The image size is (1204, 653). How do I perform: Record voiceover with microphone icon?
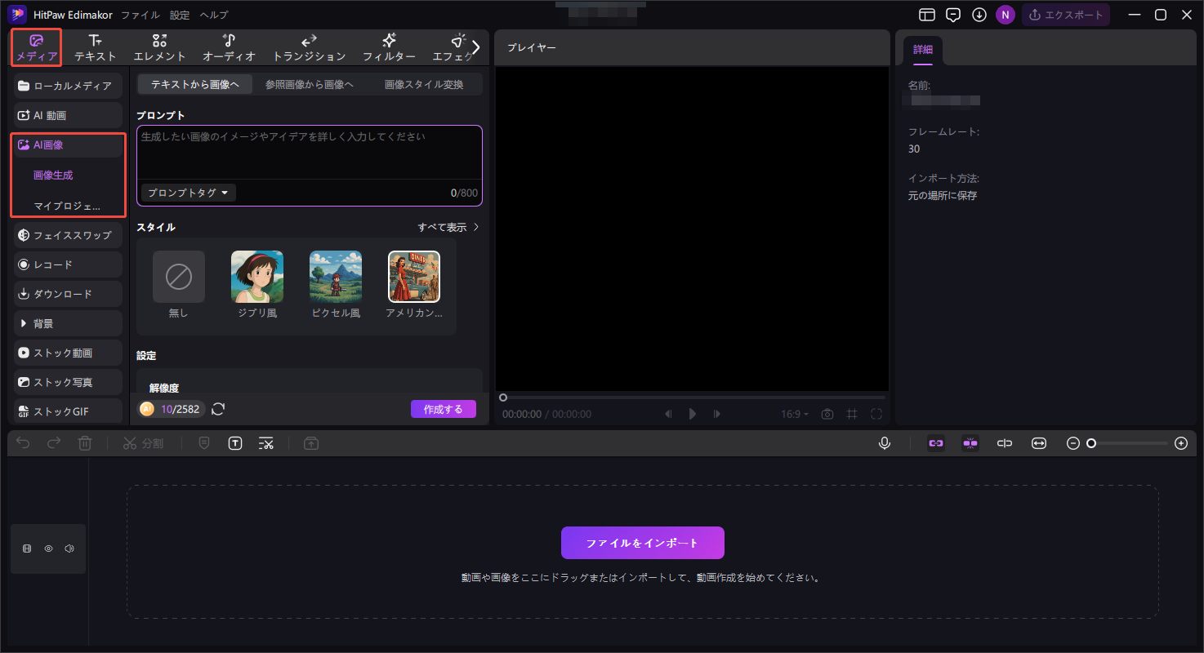[885, 442]
